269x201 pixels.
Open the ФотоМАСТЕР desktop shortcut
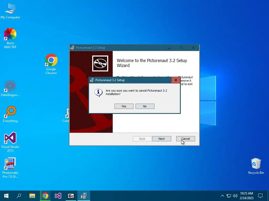click(10, 38)
